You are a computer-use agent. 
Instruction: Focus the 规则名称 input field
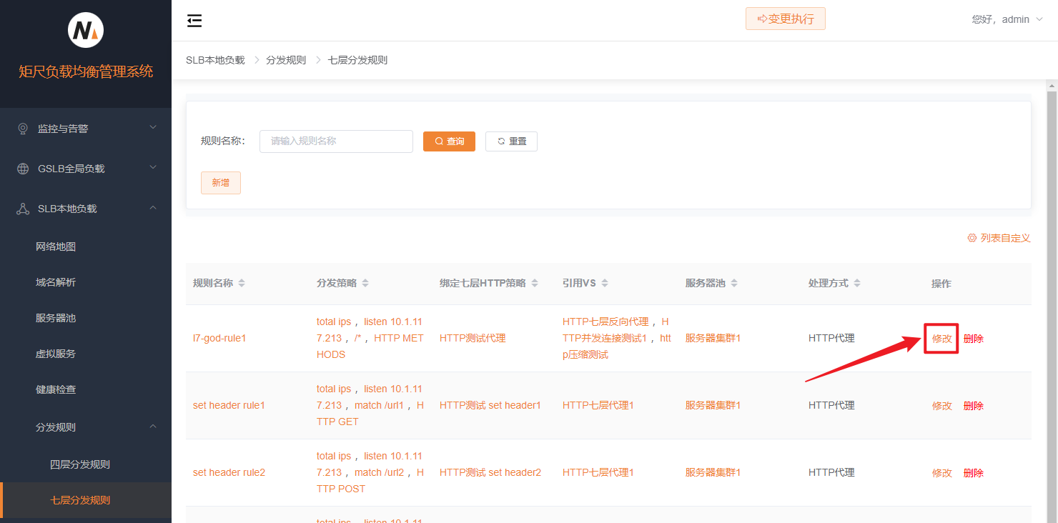[x=336, y=141]
